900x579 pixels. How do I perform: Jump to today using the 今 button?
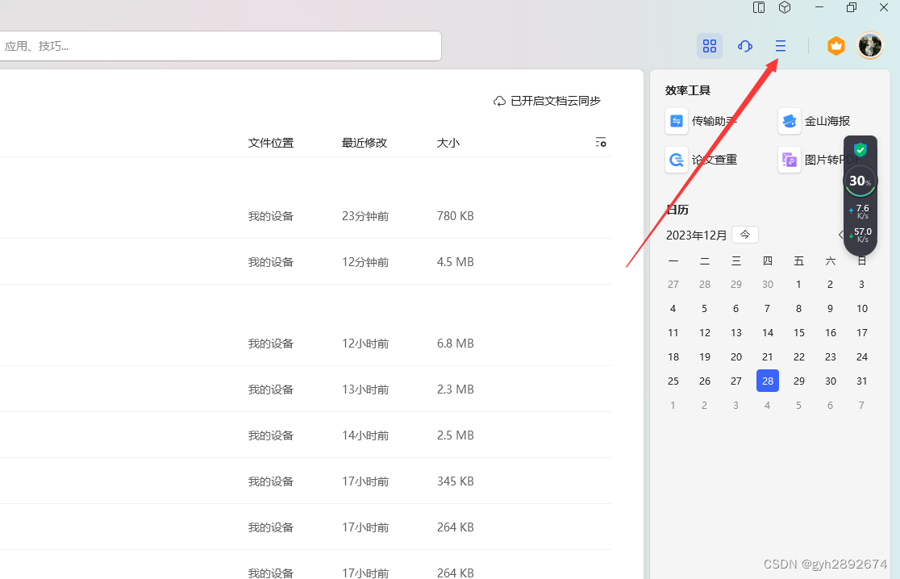pyautogui.click(x=744, y=234)
